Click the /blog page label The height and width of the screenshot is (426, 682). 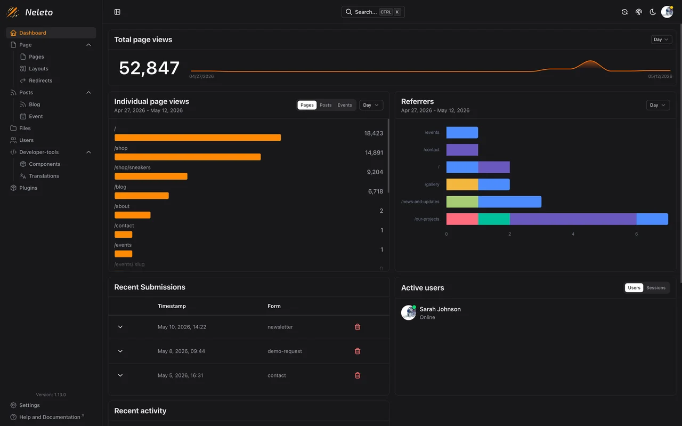pos(120,187)
